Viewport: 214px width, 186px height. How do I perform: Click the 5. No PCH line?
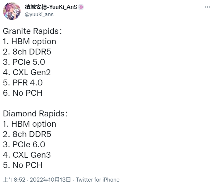[x=23, y=165]
